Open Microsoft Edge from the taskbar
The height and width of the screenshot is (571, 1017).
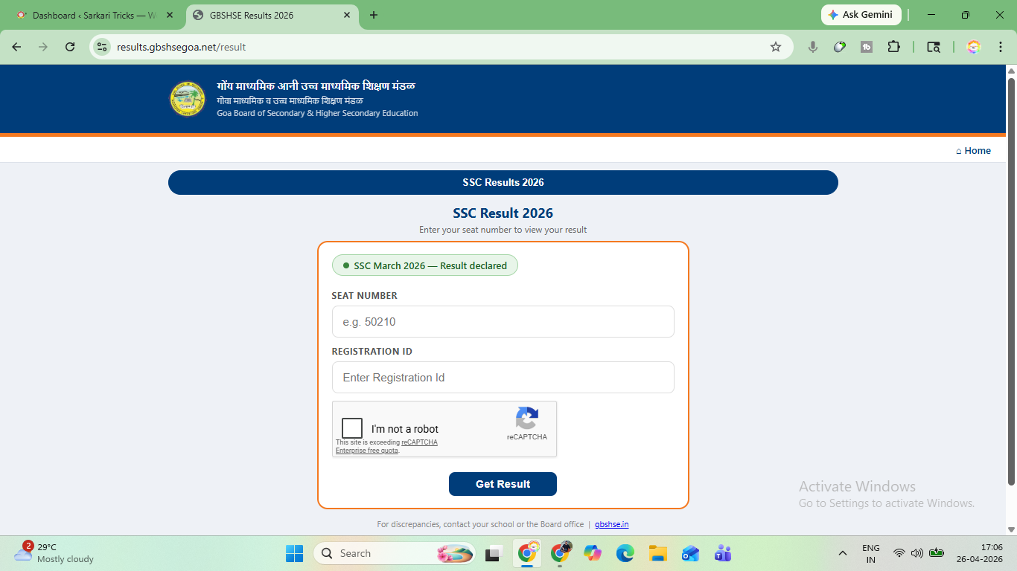click(x=624, y=553)
